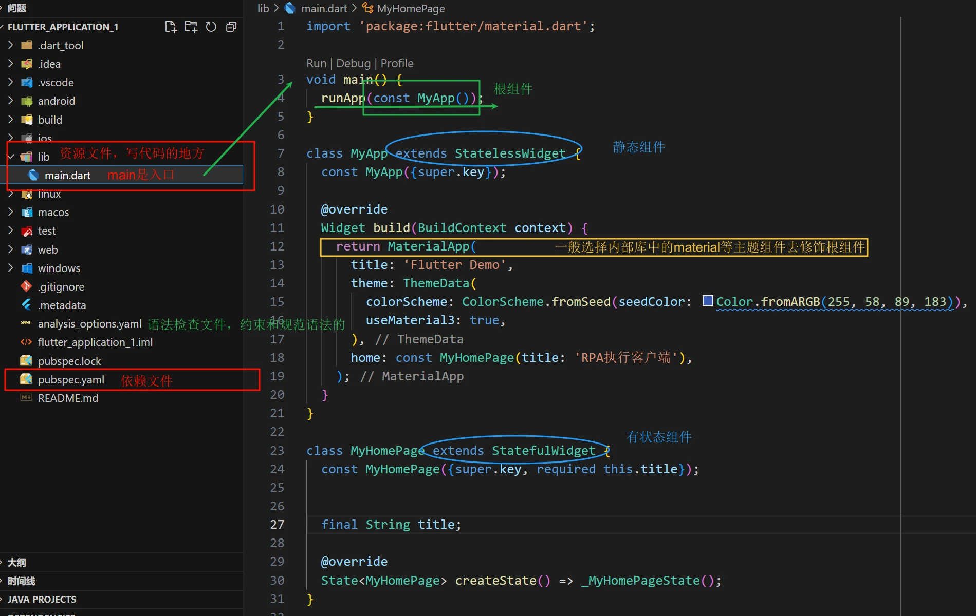
Task: Click the .dart_tool folder icon
Action: [27, 45]
